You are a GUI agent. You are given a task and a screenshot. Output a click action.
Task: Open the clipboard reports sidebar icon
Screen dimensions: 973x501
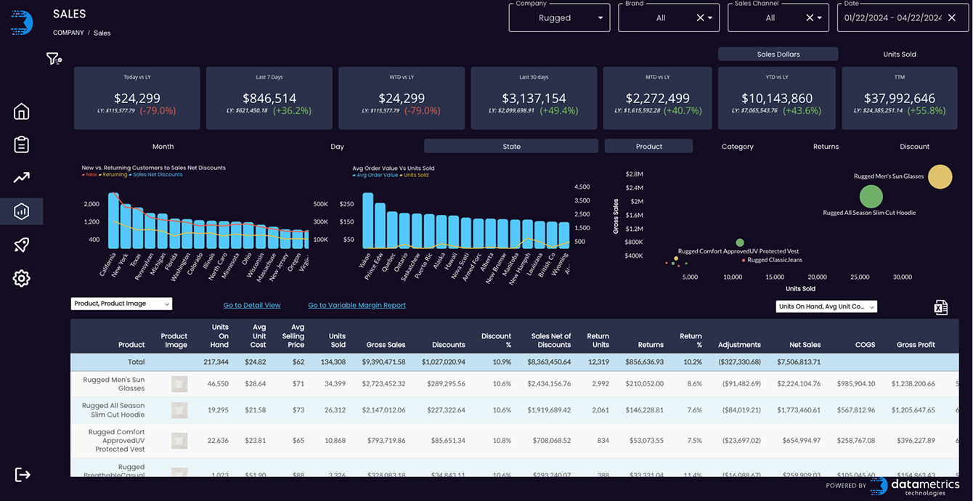tap(21, 144)
